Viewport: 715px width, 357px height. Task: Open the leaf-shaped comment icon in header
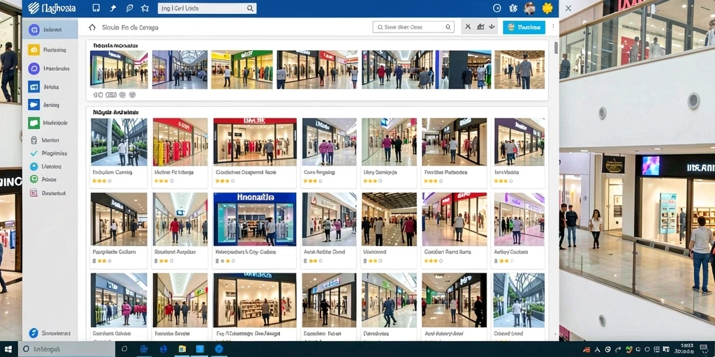pos(129,8)
